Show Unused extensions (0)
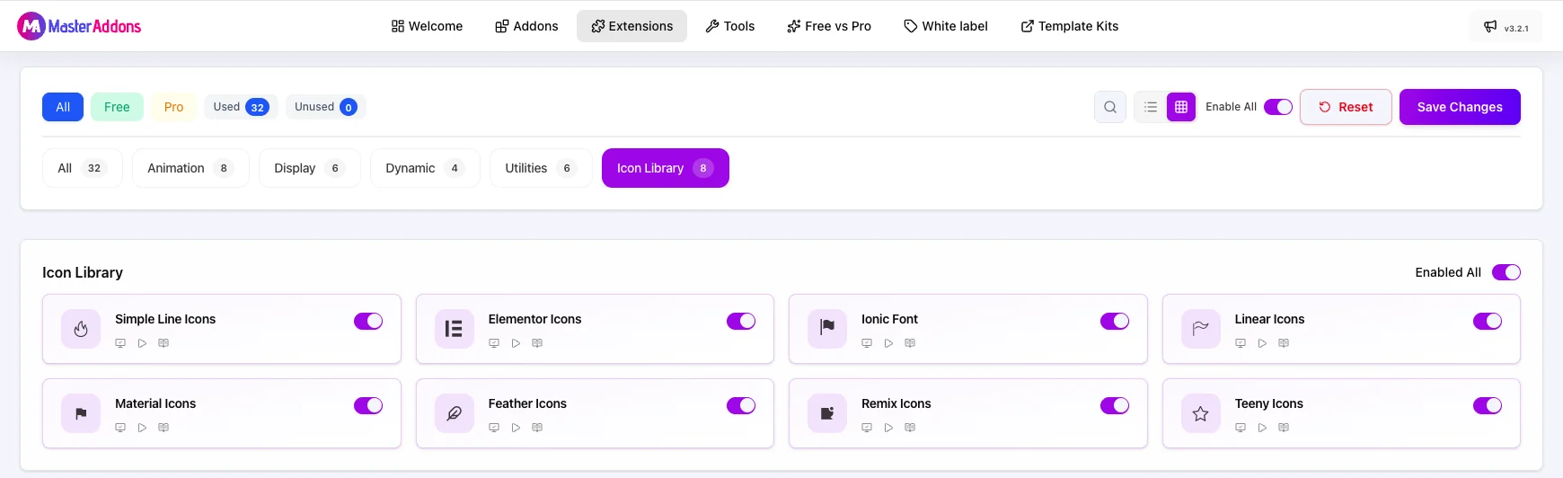 click(325, 107)
